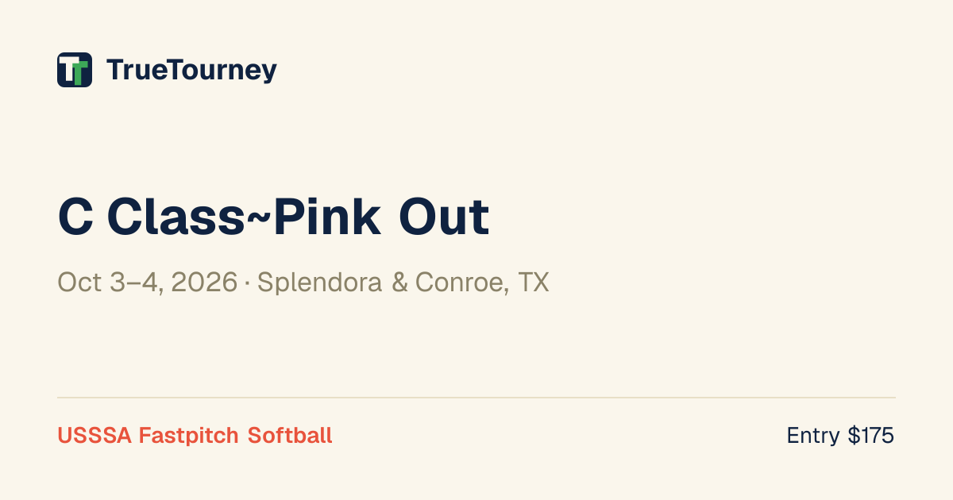Open the TrueTourney wordmark link
This screenshot has height=500, width=953.
(191, 71)
